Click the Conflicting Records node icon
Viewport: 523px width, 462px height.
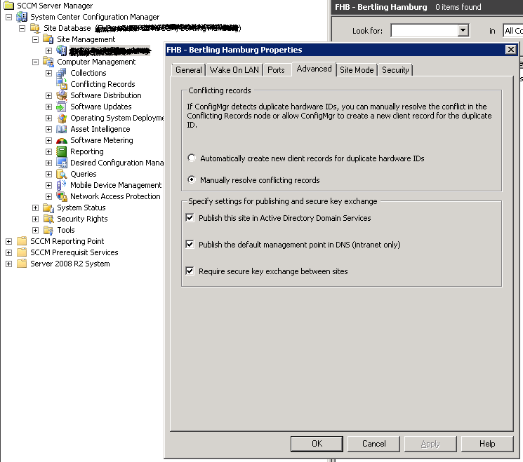(x=62, y=84)
